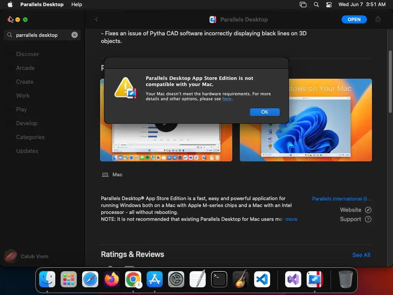This screenshot has height=295, width=393.
Task: Expand description with the 'more' link
Action: tap(291, 219)
